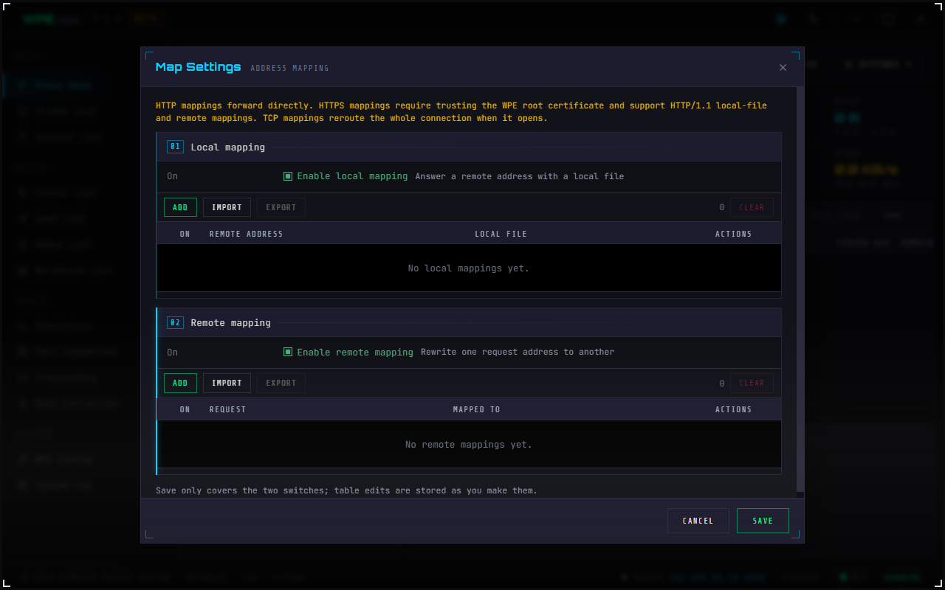945x590 pixels.
Task: Clear all local mappings
Action: (x=752, y=207)
